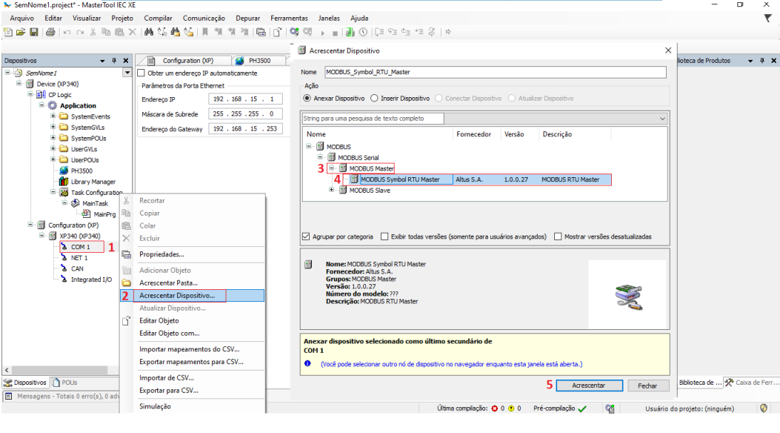Click the Find binoculars toolbar icon
Viewport: 780px width, 433px height.
coord(149,32)
